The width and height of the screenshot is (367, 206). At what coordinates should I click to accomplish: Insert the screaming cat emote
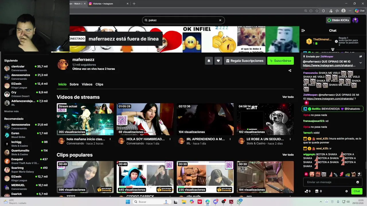354,174
